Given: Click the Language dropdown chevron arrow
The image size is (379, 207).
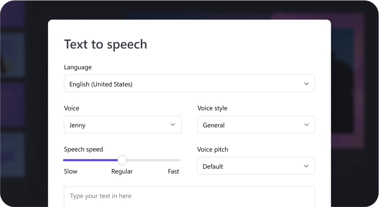Looking at the screenshot, I should [x=306, y=84].
